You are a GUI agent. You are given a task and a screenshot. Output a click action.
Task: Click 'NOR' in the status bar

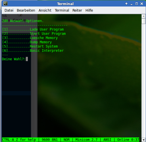(66, 140)
